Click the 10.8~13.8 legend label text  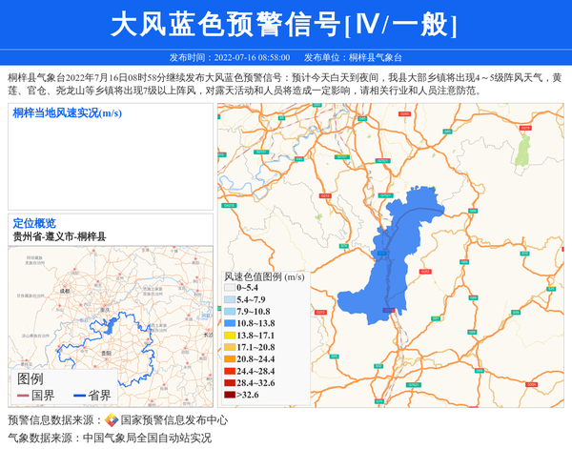click(x=255, y=323)
